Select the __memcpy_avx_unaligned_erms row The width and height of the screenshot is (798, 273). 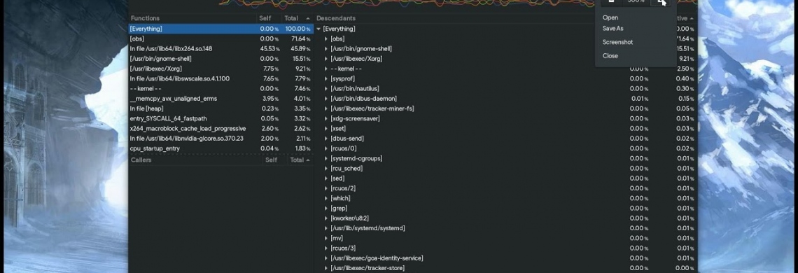point(220,99)
